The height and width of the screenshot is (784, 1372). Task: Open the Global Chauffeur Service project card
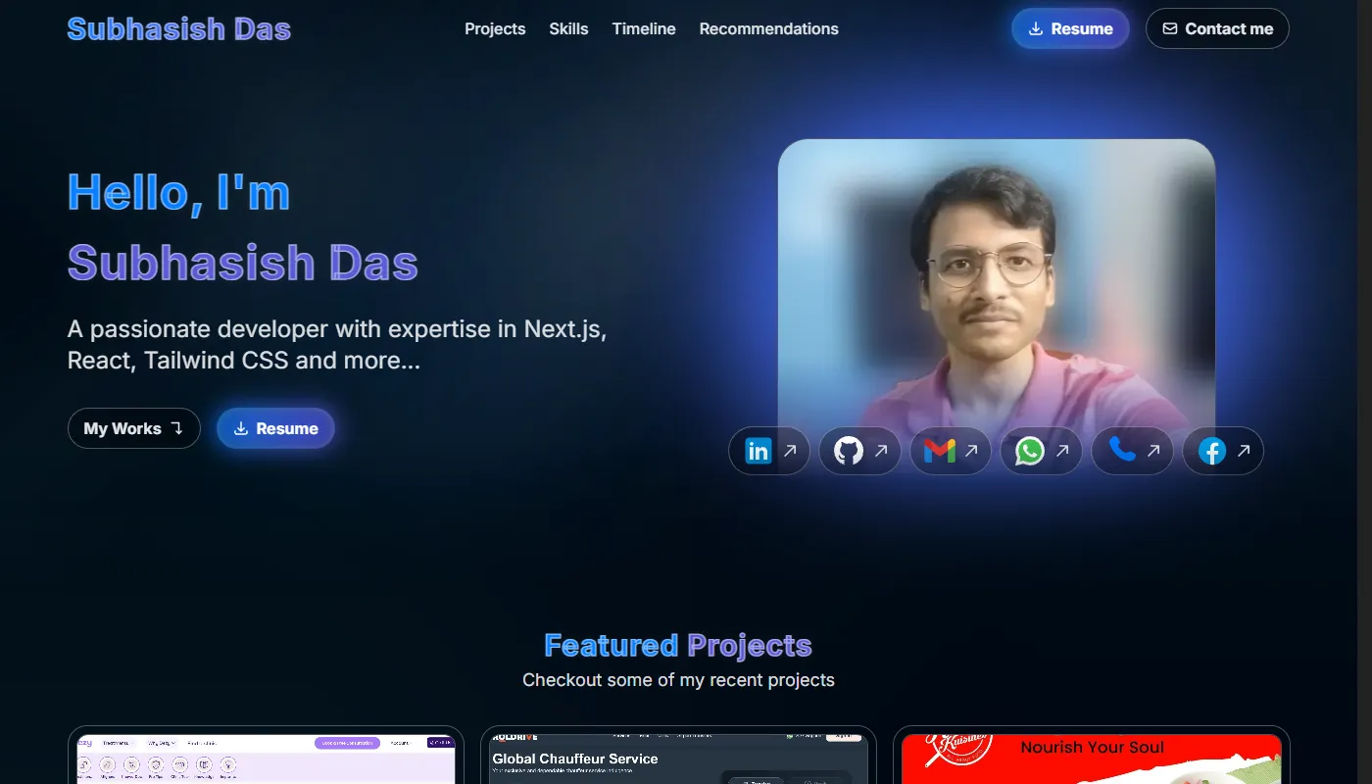[x=678, y=755]
